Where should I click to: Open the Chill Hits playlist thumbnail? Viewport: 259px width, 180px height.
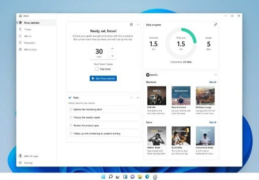point(157,95)
